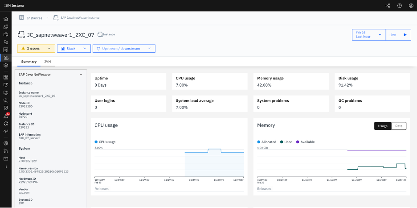Open Events icon with red badge
This screenshot has width=417, height=208.
click(x=6, y=116)
